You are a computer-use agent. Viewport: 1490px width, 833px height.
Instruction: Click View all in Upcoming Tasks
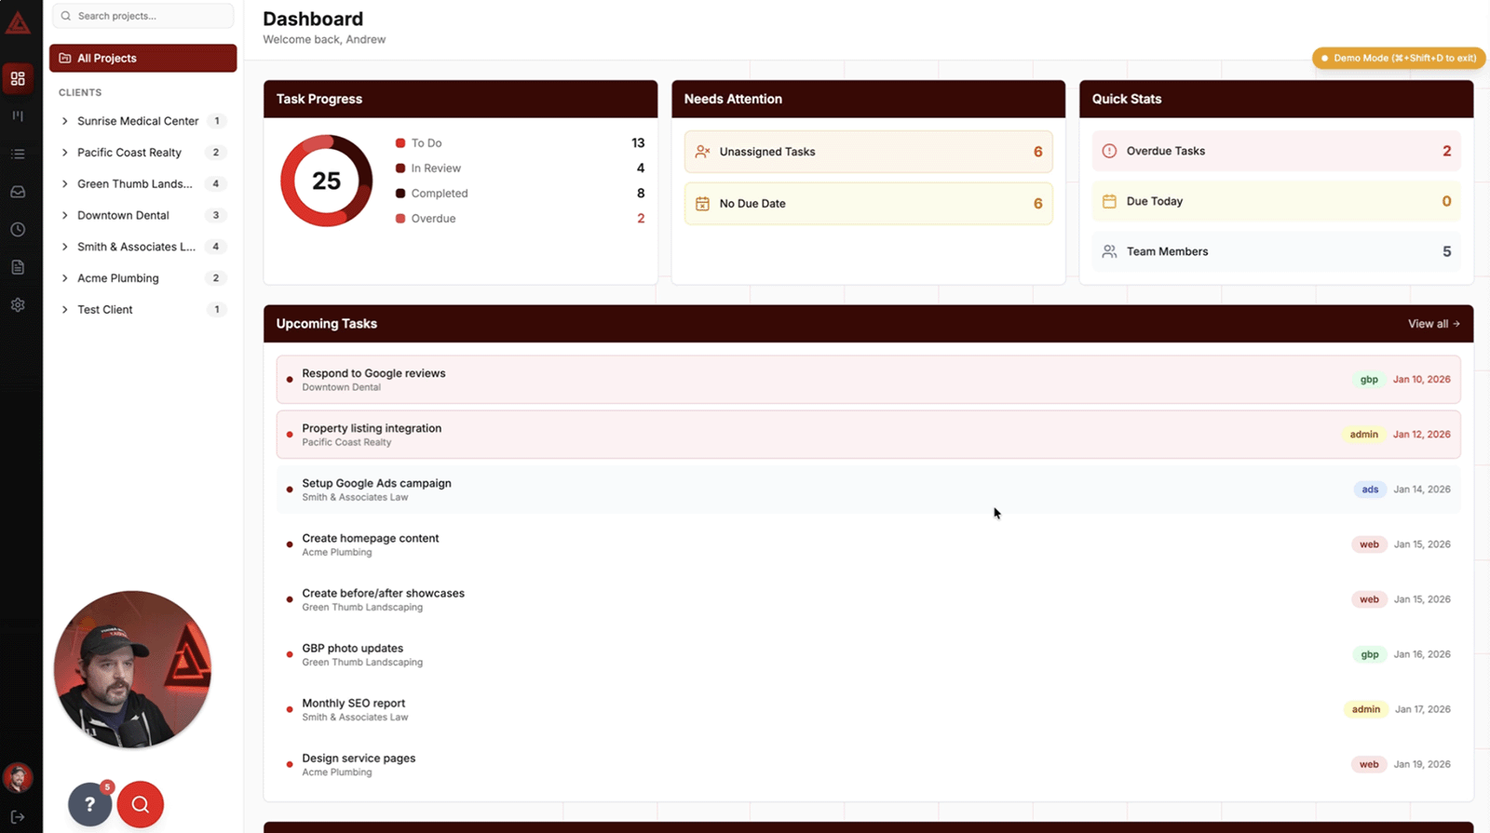tap(1433, 324)
